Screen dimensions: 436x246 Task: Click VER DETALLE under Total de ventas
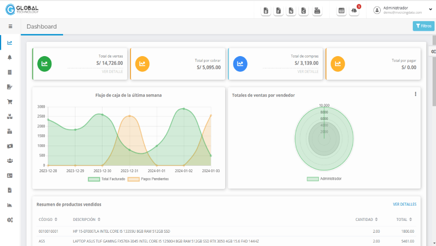tap(112, 72)
